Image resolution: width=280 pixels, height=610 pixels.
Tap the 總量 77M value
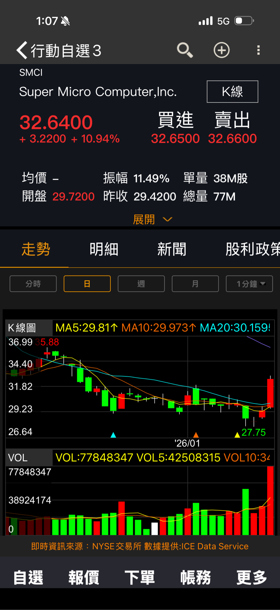coord(225,197)
